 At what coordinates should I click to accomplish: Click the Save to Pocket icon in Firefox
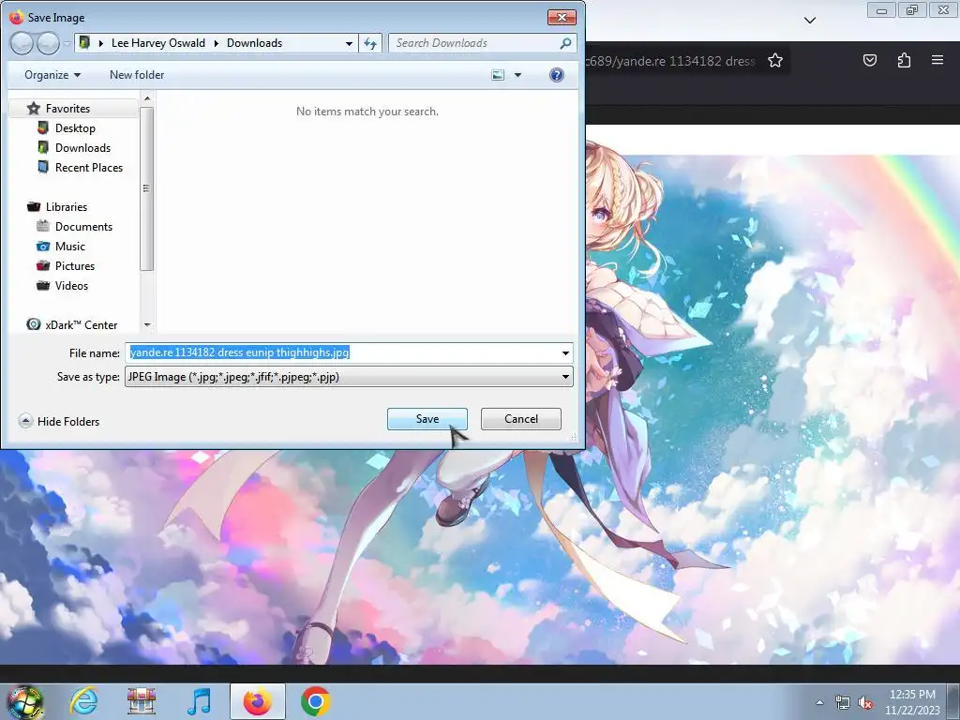pos(870,60)
